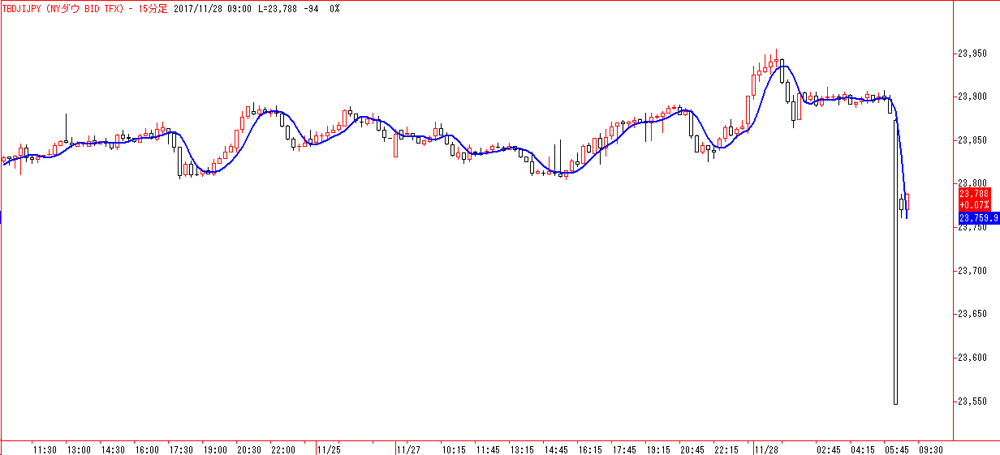The height and width of the screenshot is (455, 1000).
Task: Select the 11/25 date marker on time axis
Action: (x=329, y=449)
